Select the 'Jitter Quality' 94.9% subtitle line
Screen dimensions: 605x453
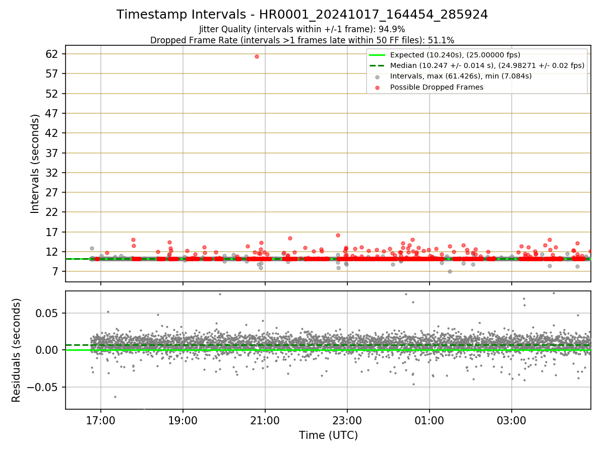(302, 29)
